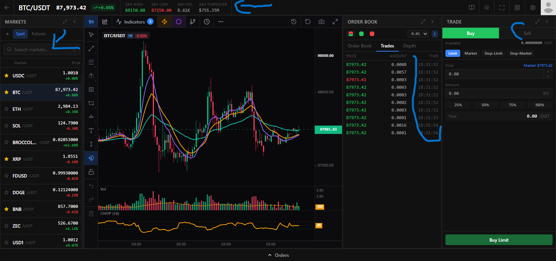Open settings gear in the header
Image resolution: width=556 pixels, height=261 pixels.
coord(533,8)
